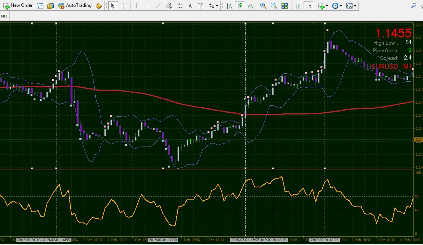Select vertical line marker labeled 2019.02.01 16:47
Viewport: 423px width, 245px height.
[x=31, y=240]
